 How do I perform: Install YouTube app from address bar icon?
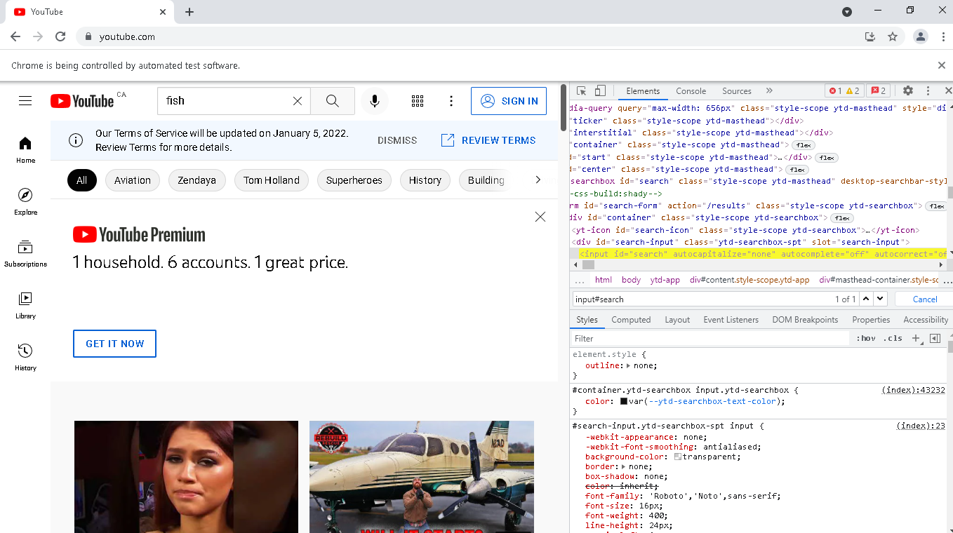coord(870,36)
